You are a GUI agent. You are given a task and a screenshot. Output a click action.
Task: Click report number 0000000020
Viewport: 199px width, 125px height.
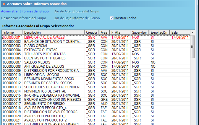click(x=12, y=116)
